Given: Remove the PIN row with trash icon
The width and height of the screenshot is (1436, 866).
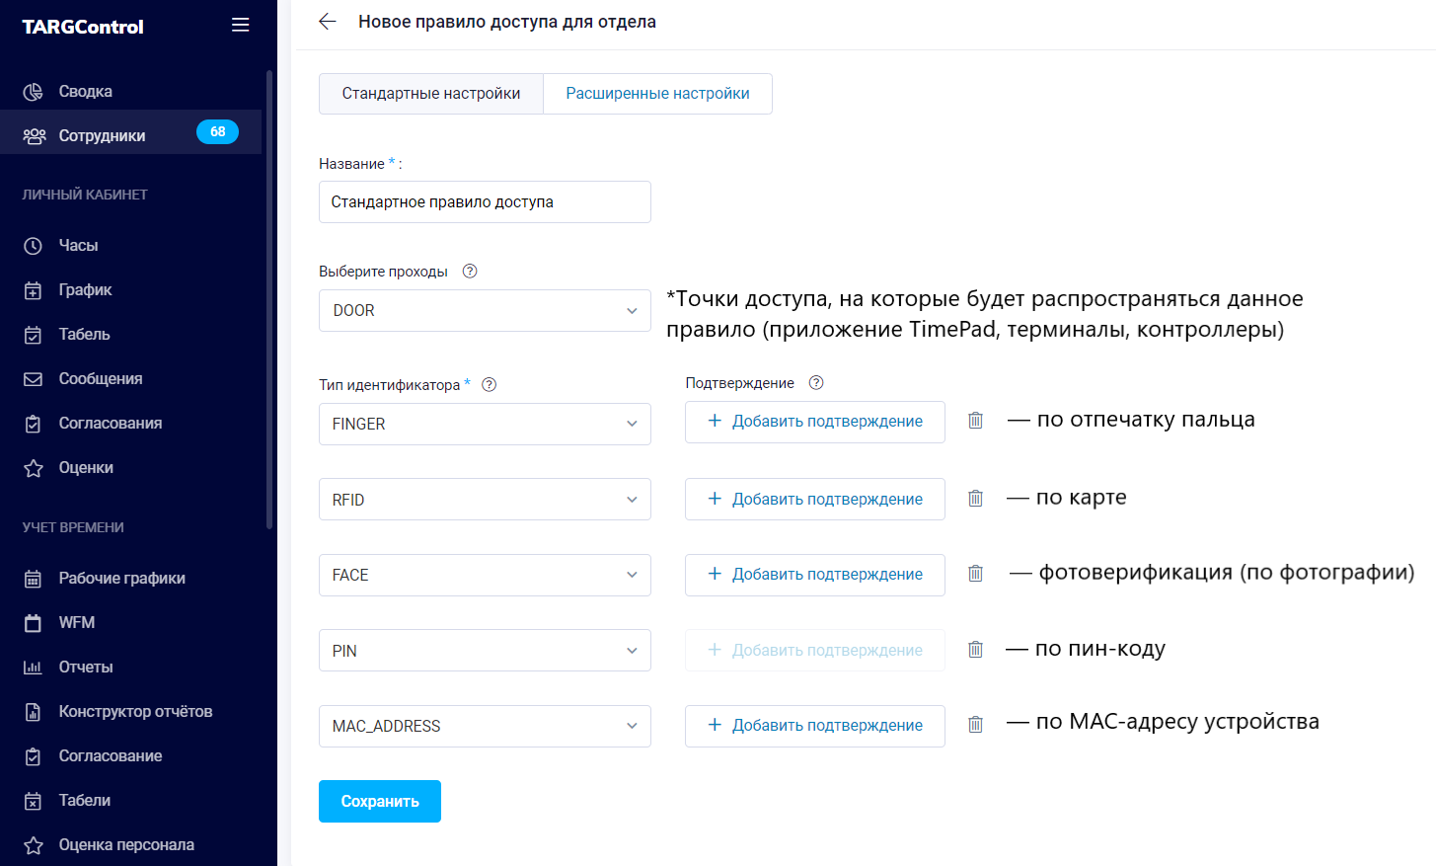Looking at the screenshot, I should 975,650.
